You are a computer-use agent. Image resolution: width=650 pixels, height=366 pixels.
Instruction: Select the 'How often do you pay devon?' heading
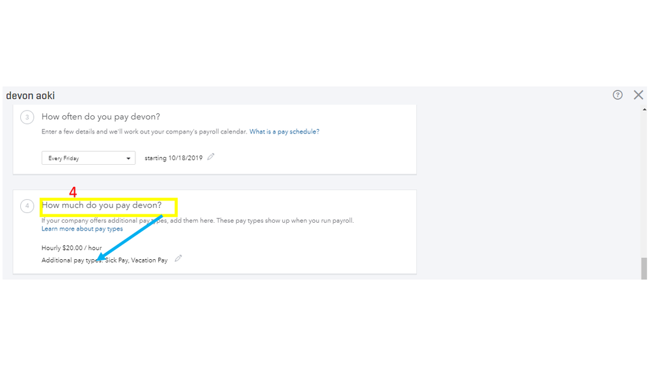pyautogui.click(x=101, y=117)
